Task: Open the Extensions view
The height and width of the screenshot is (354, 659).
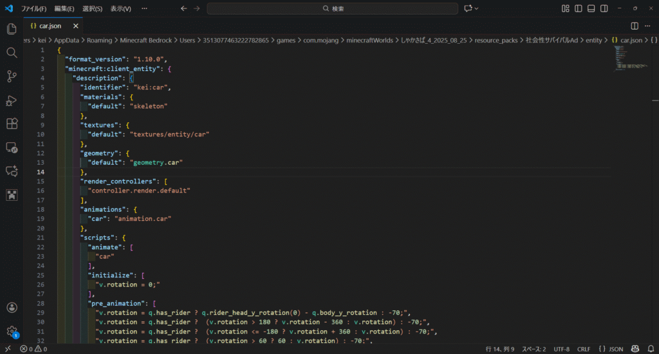Action: (12, 124)
